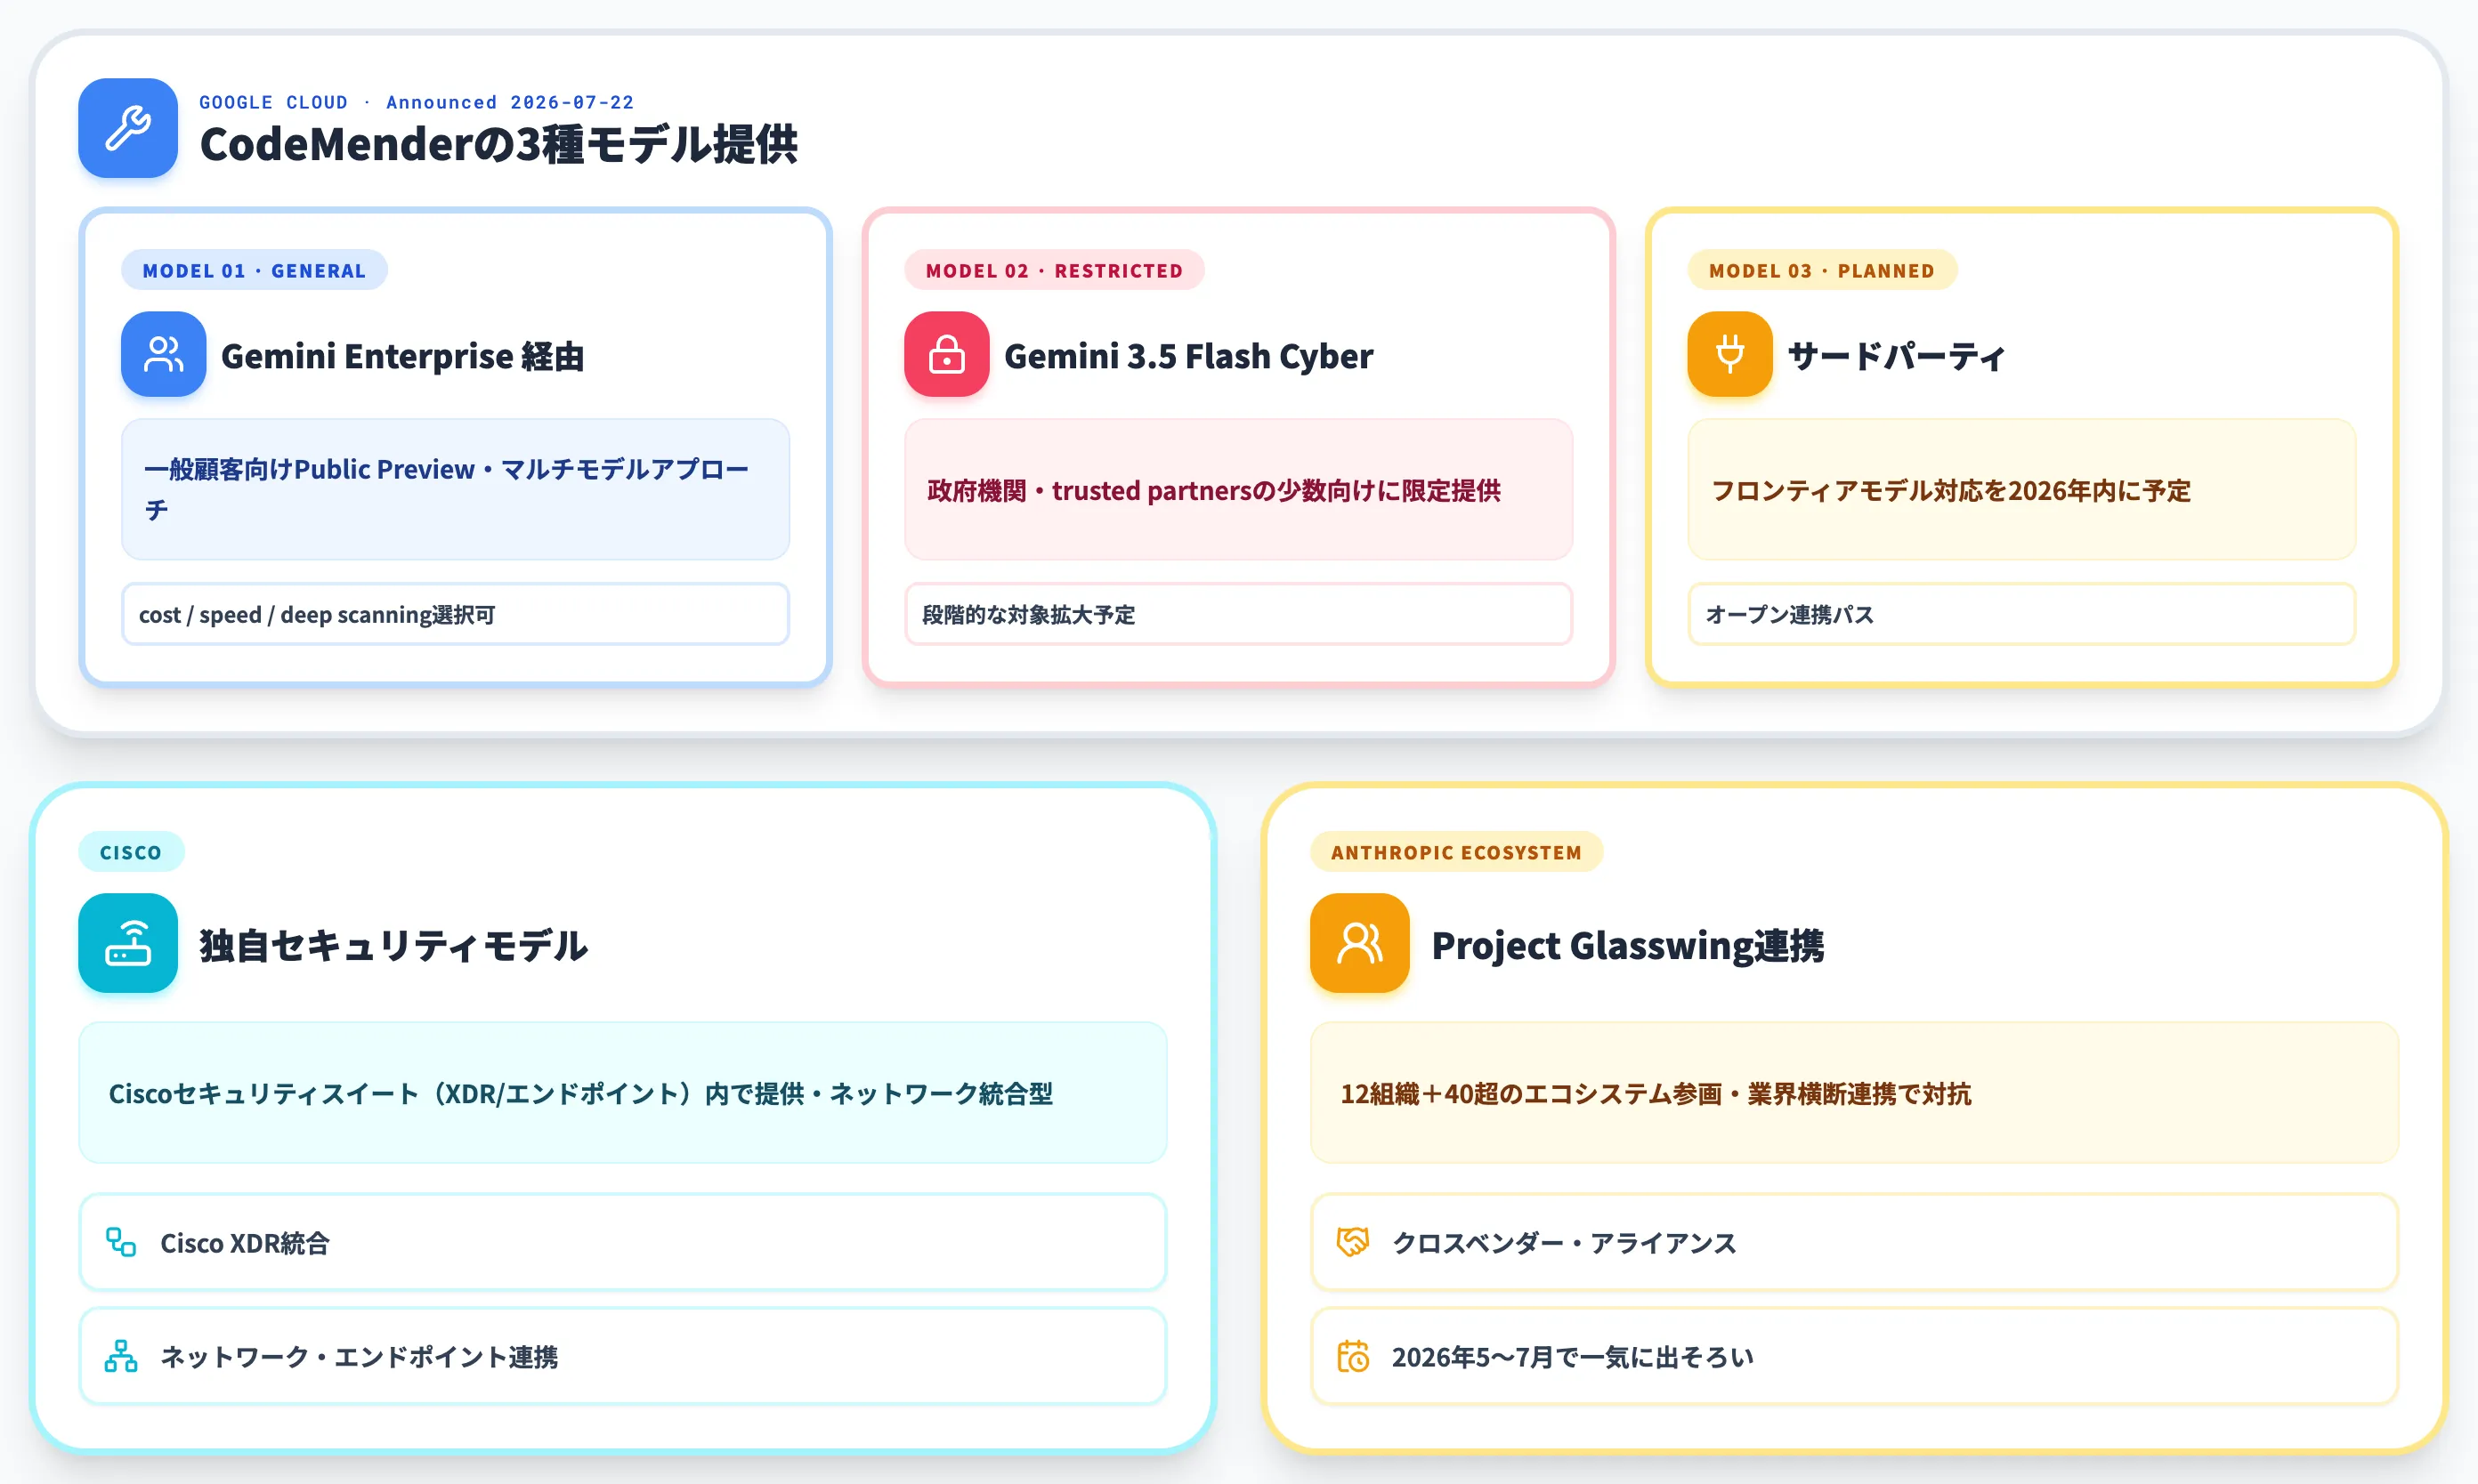Screen dimensions: 2478x1484
Task: Click the 独自セキュリティモデル heading
Action: click(x=393, y=945)
